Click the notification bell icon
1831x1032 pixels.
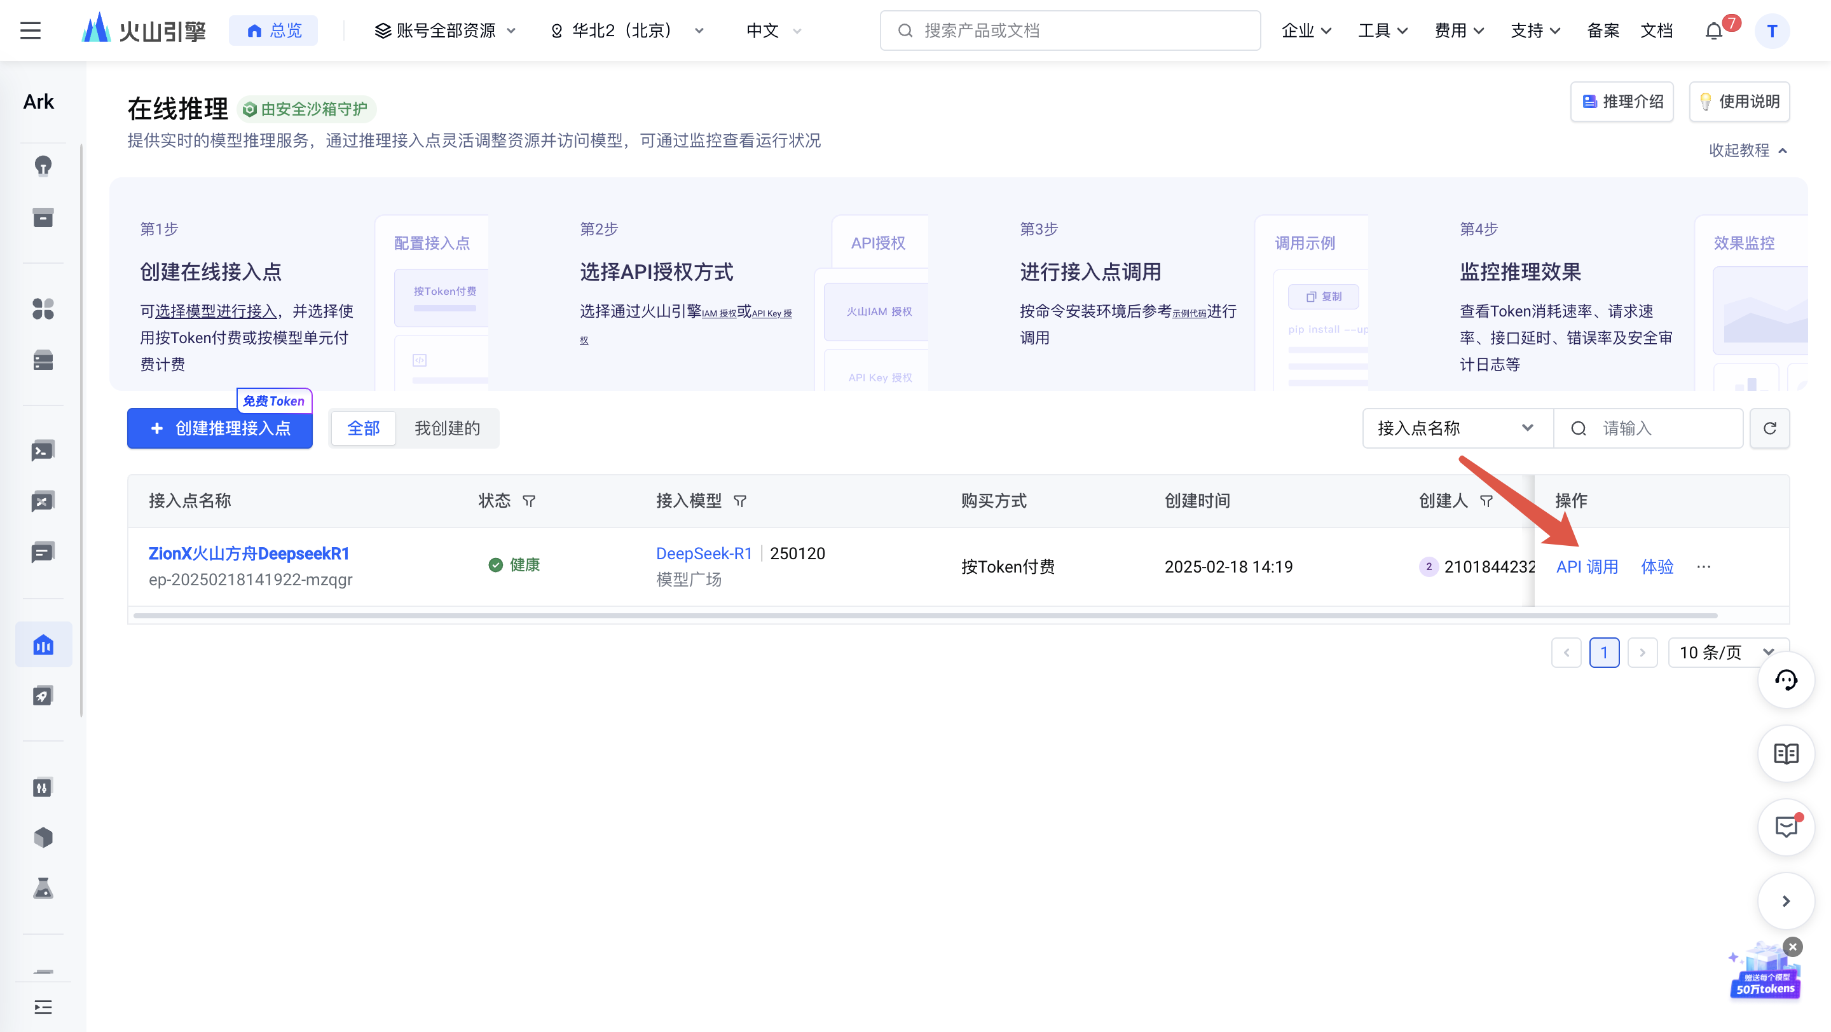(x=1714, y=31)
